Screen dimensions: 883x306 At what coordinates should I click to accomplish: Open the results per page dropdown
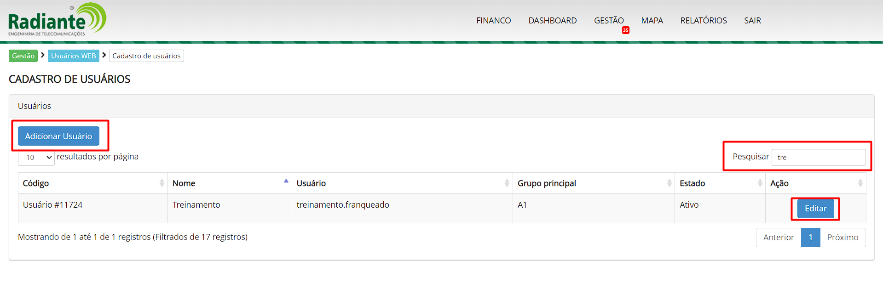tap(36, 158)
